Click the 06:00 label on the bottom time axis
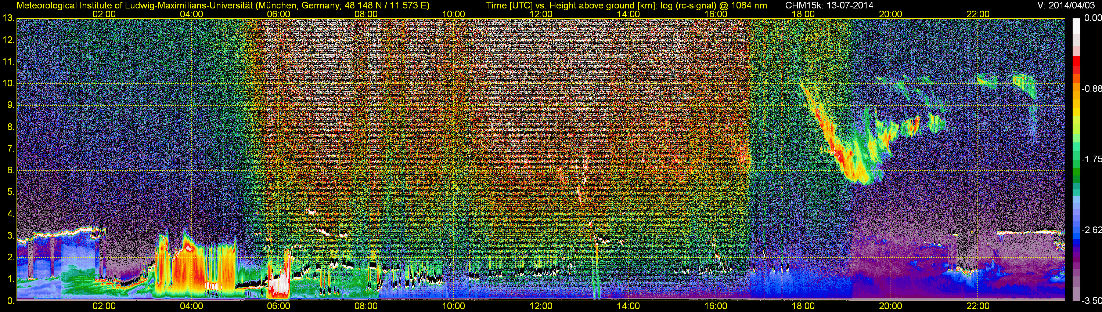This screenshot has width=1102, height=312. point(278,306)
